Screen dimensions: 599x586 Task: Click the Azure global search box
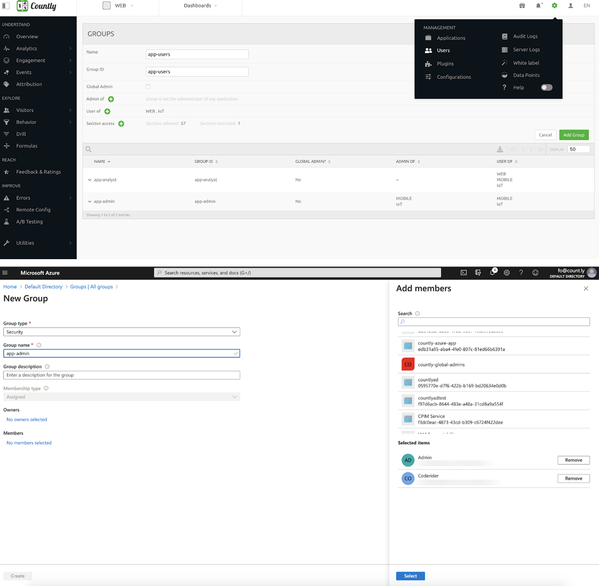(x=298, y=273)
